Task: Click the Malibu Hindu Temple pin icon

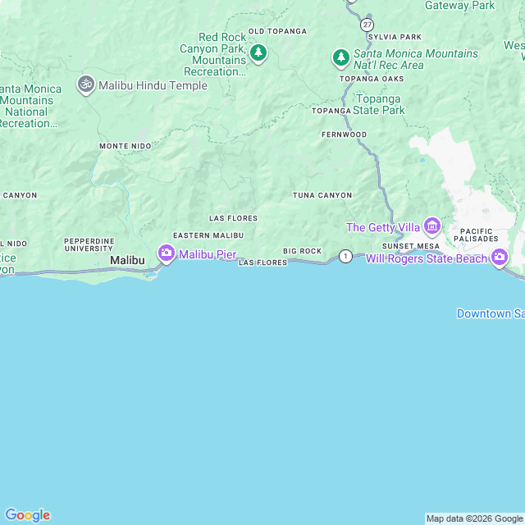Action: pyautogui.click(x=86, y=84)
